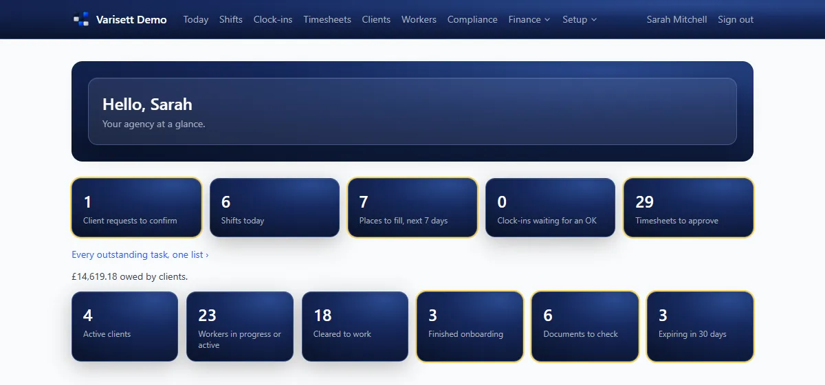Image resolution: width=825 pixels, height=385 pixels.
Task: Open the Documents to check card
Action: point(585,327)
